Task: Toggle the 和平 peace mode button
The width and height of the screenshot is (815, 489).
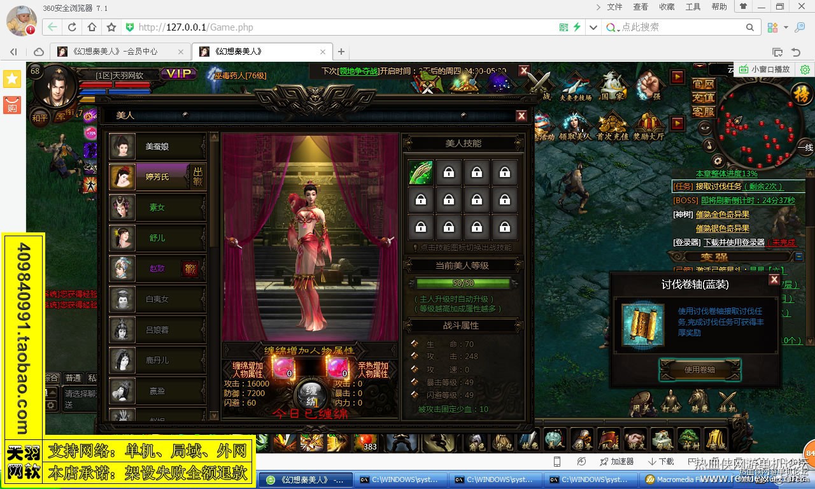Action: pyautogui.click(x=40, y=117)
